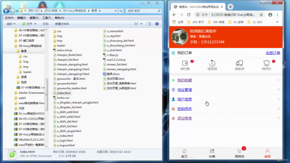Expand more bookmarks chevron

(x=277, y=22)
